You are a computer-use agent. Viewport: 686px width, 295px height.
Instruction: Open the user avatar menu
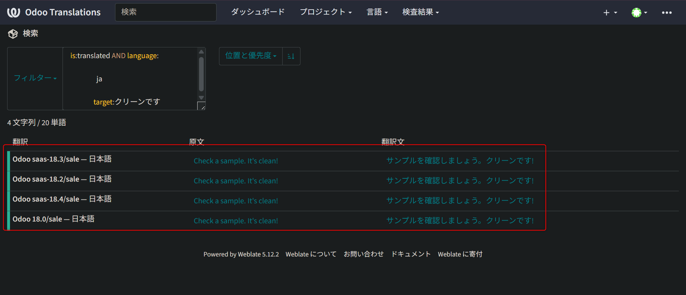[639, 12]
